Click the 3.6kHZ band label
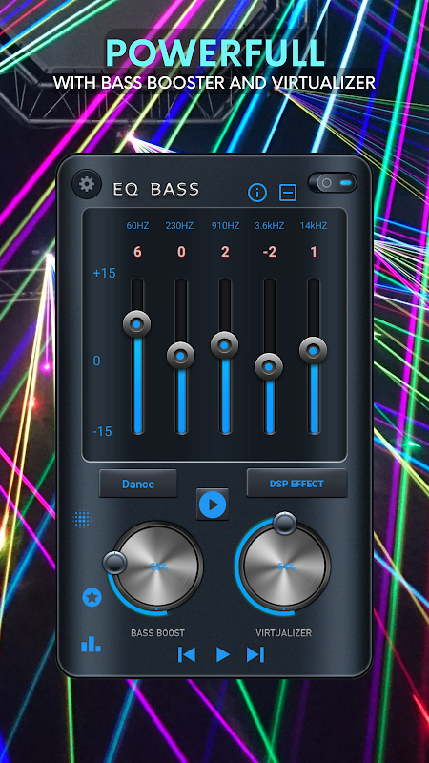This screenshot has width=429, height=763. coord(269,226)
